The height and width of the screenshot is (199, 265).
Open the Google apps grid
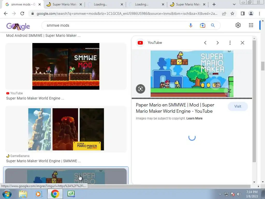click(x=251, y=25)
